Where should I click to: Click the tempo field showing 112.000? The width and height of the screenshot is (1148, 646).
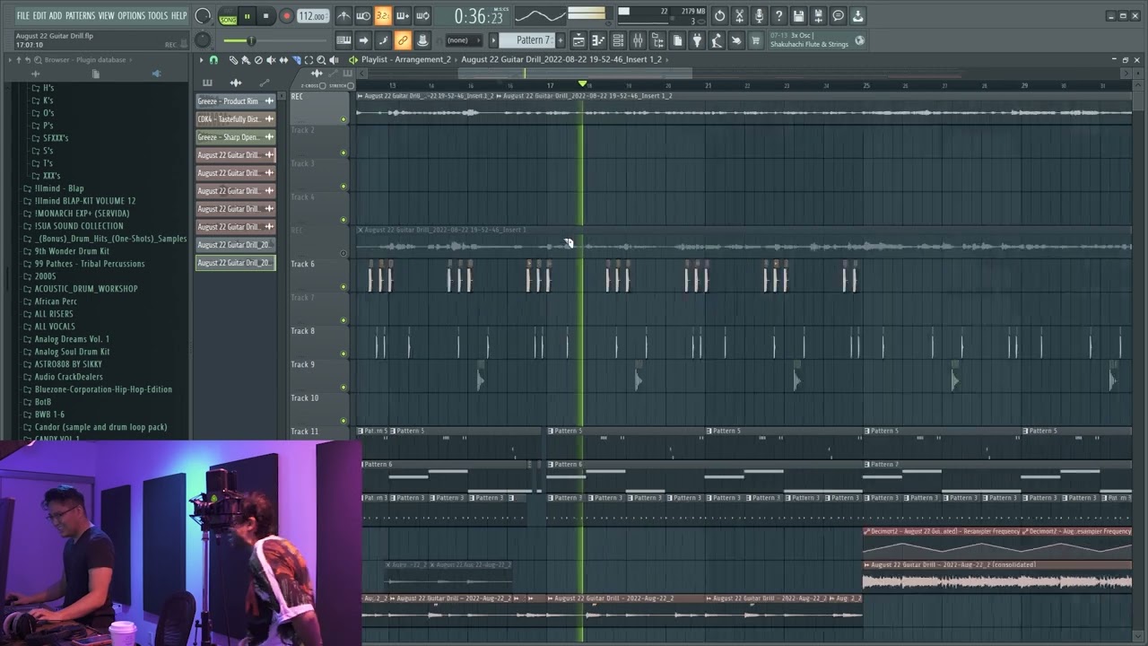312,16
